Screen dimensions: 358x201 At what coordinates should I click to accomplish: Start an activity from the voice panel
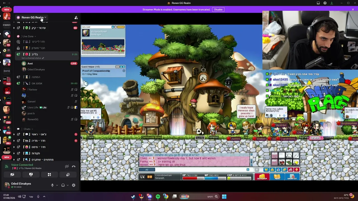[x=49, y=175]
